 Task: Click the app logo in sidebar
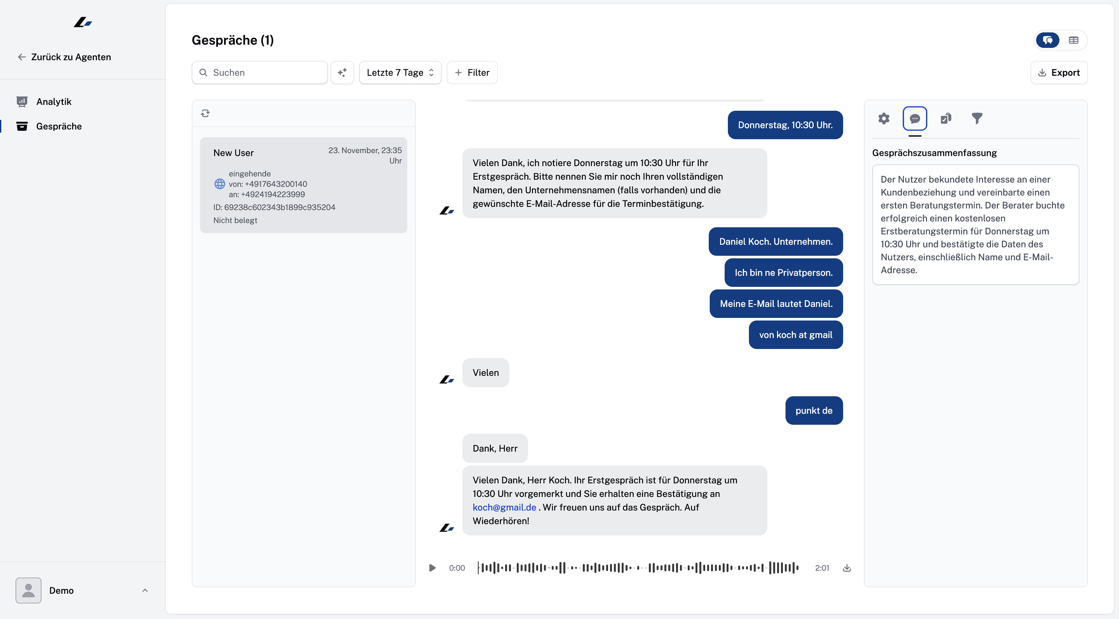83,22
